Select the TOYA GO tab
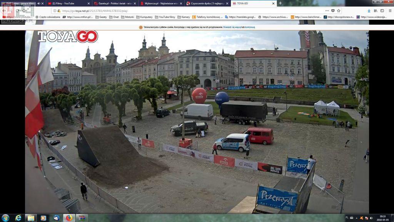Screen dimensions: 394x222 [x=254, y=3]
